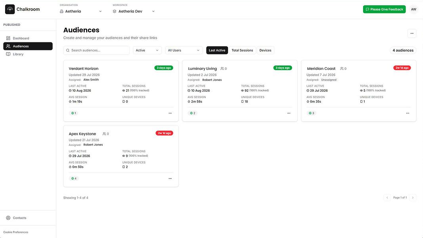This screenshot has height=238, width=423.
Task: Open the Luminary Living card more options
Action: coord(289,113)
